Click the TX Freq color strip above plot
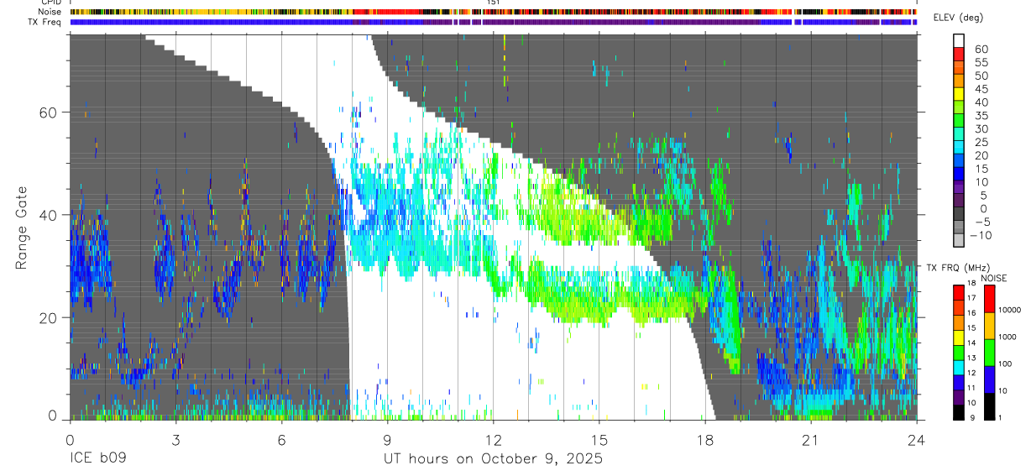 tap(493, 23)
